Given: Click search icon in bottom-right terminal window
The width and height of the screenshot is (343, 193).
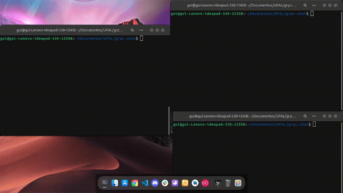Looking at the screenshot, I should click(x=305, y=116).
